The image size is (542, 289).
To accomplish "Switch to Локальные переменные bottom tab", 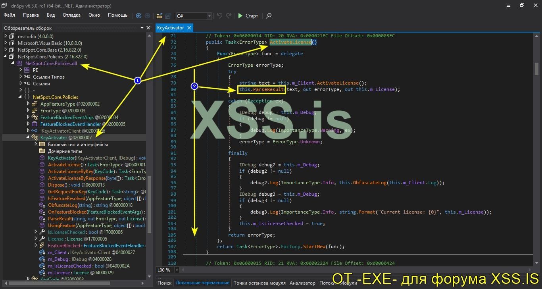I will (x=202, y=283).
